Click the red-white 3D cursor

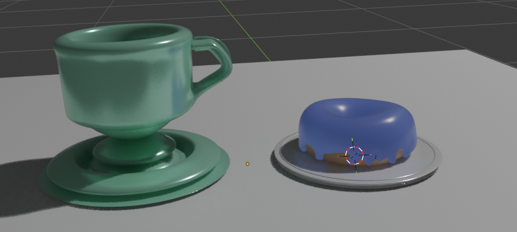[355, 156]
